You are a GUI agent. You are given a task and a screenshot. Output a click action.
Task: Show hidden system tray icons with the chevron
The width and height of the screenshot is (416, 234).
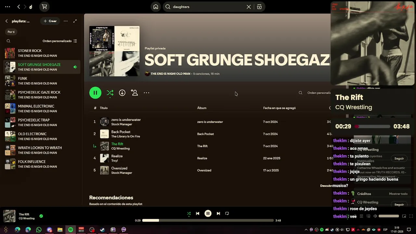[x=306, y=230]
